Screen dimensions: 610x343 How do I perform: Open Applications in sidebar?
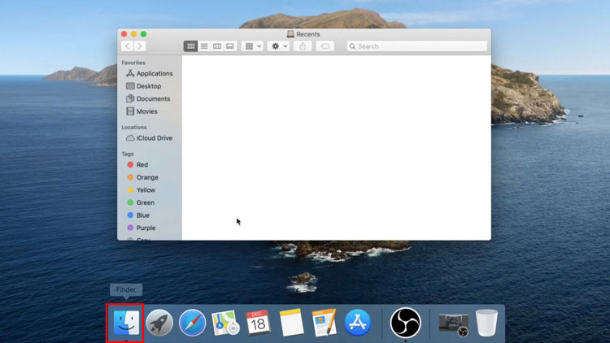150,73
